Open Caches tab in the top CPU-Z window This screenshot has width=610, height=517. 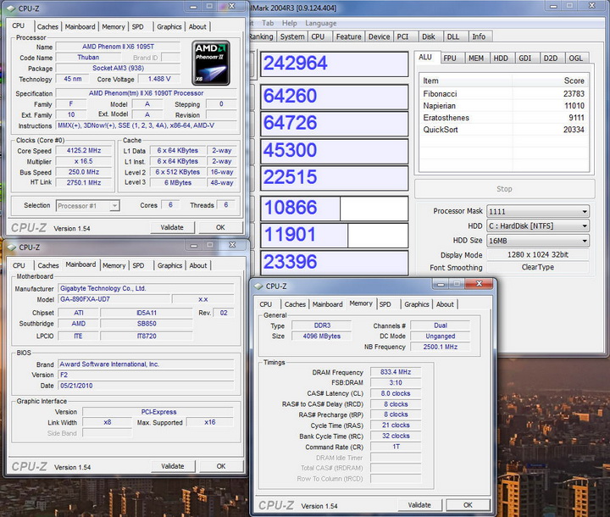tap(48, 26)
